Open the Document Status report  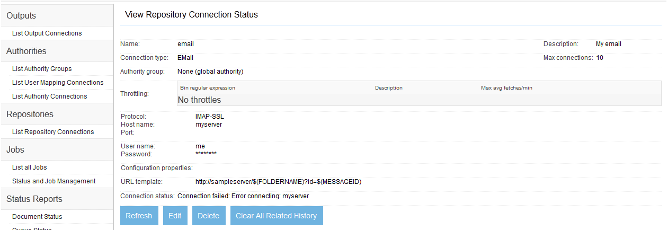tap(37, 217)
